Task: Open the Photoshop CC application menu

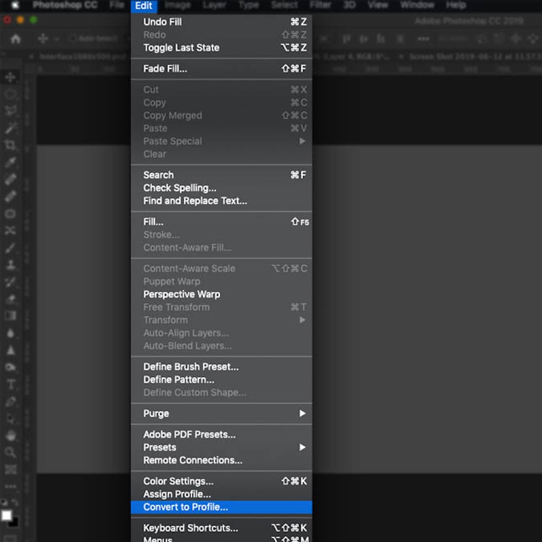Action: point(65,5)
